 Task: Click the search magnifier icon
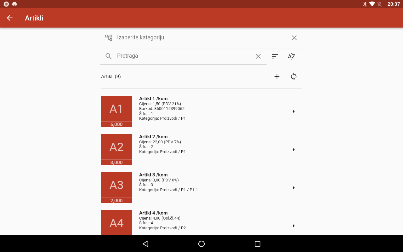[x=108, y=56]
